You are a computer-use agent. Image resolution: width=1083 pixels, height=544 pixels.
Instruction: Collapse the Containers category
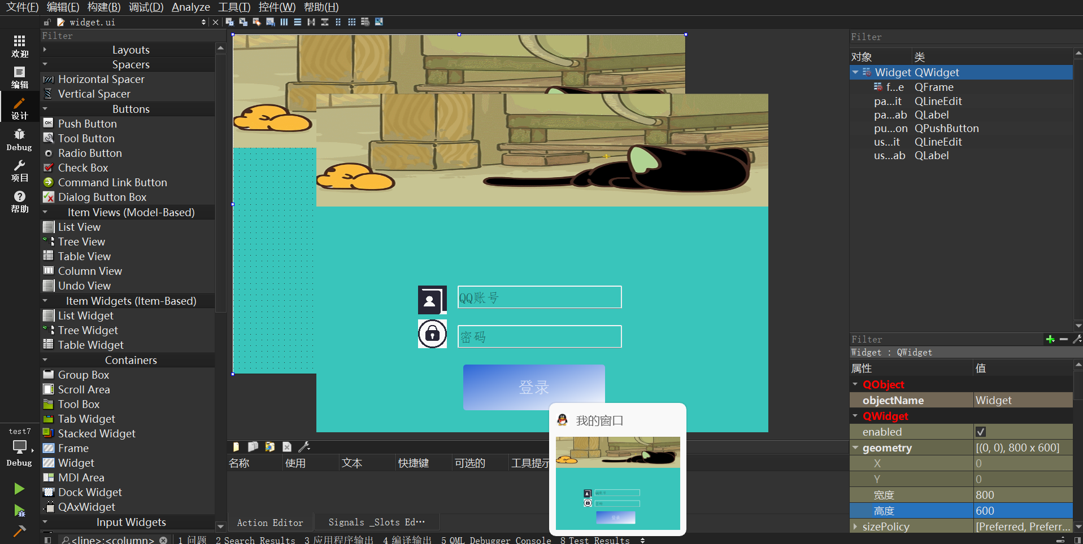pyautogui.click(x=45, y=360)
